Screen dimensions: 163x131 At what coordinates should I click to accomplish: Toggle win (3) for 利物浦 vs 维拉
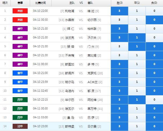pyautogui.click(x=119, y=11)
